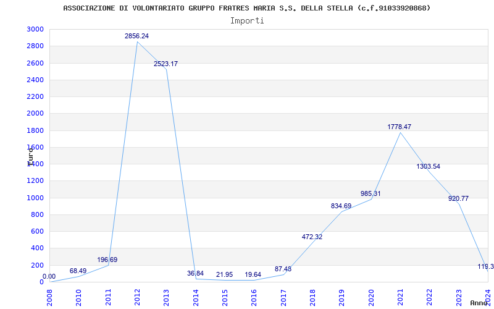Click the 2400 y-axis tick label
Image resolution: width=494 pixels, height=309 pixels.
pyautogui.click(x=36, y=80)
